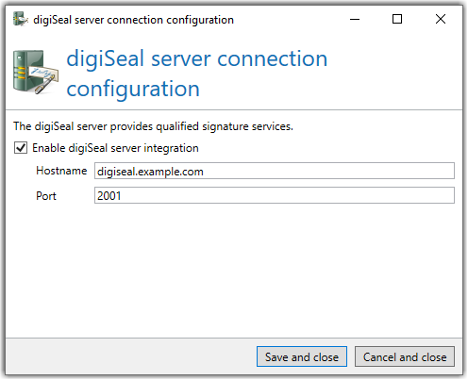
Task: Click the 'Enable digiSeal server integration' label text
Action: tap(115, 148)
